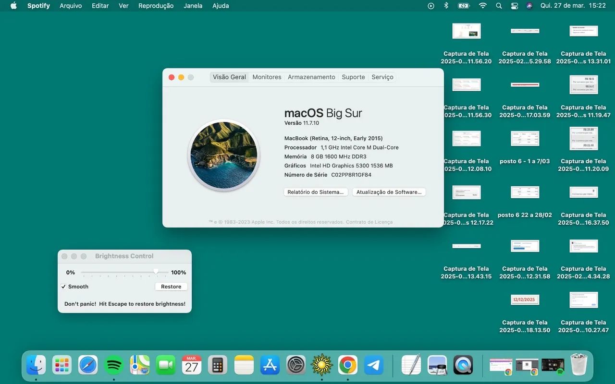Open the Reprodução menu
This screenshot has height=384, width=615.
[156, 6]
